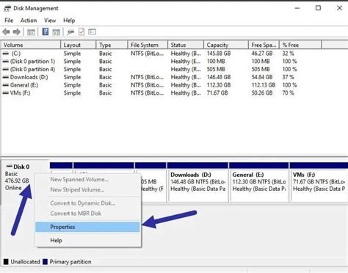Click the 112.13 GB free space cell
348x273 pixels.
coord(264,85)
